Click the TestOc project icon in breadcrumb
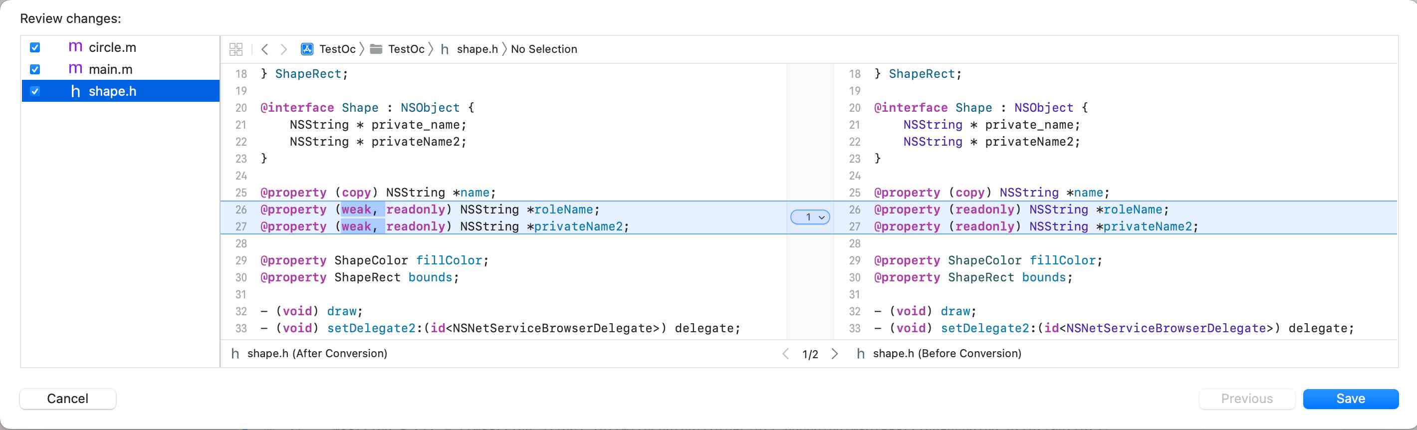Screen dimensions: 1417x430 pyautogui.click(x=307, y=49)
